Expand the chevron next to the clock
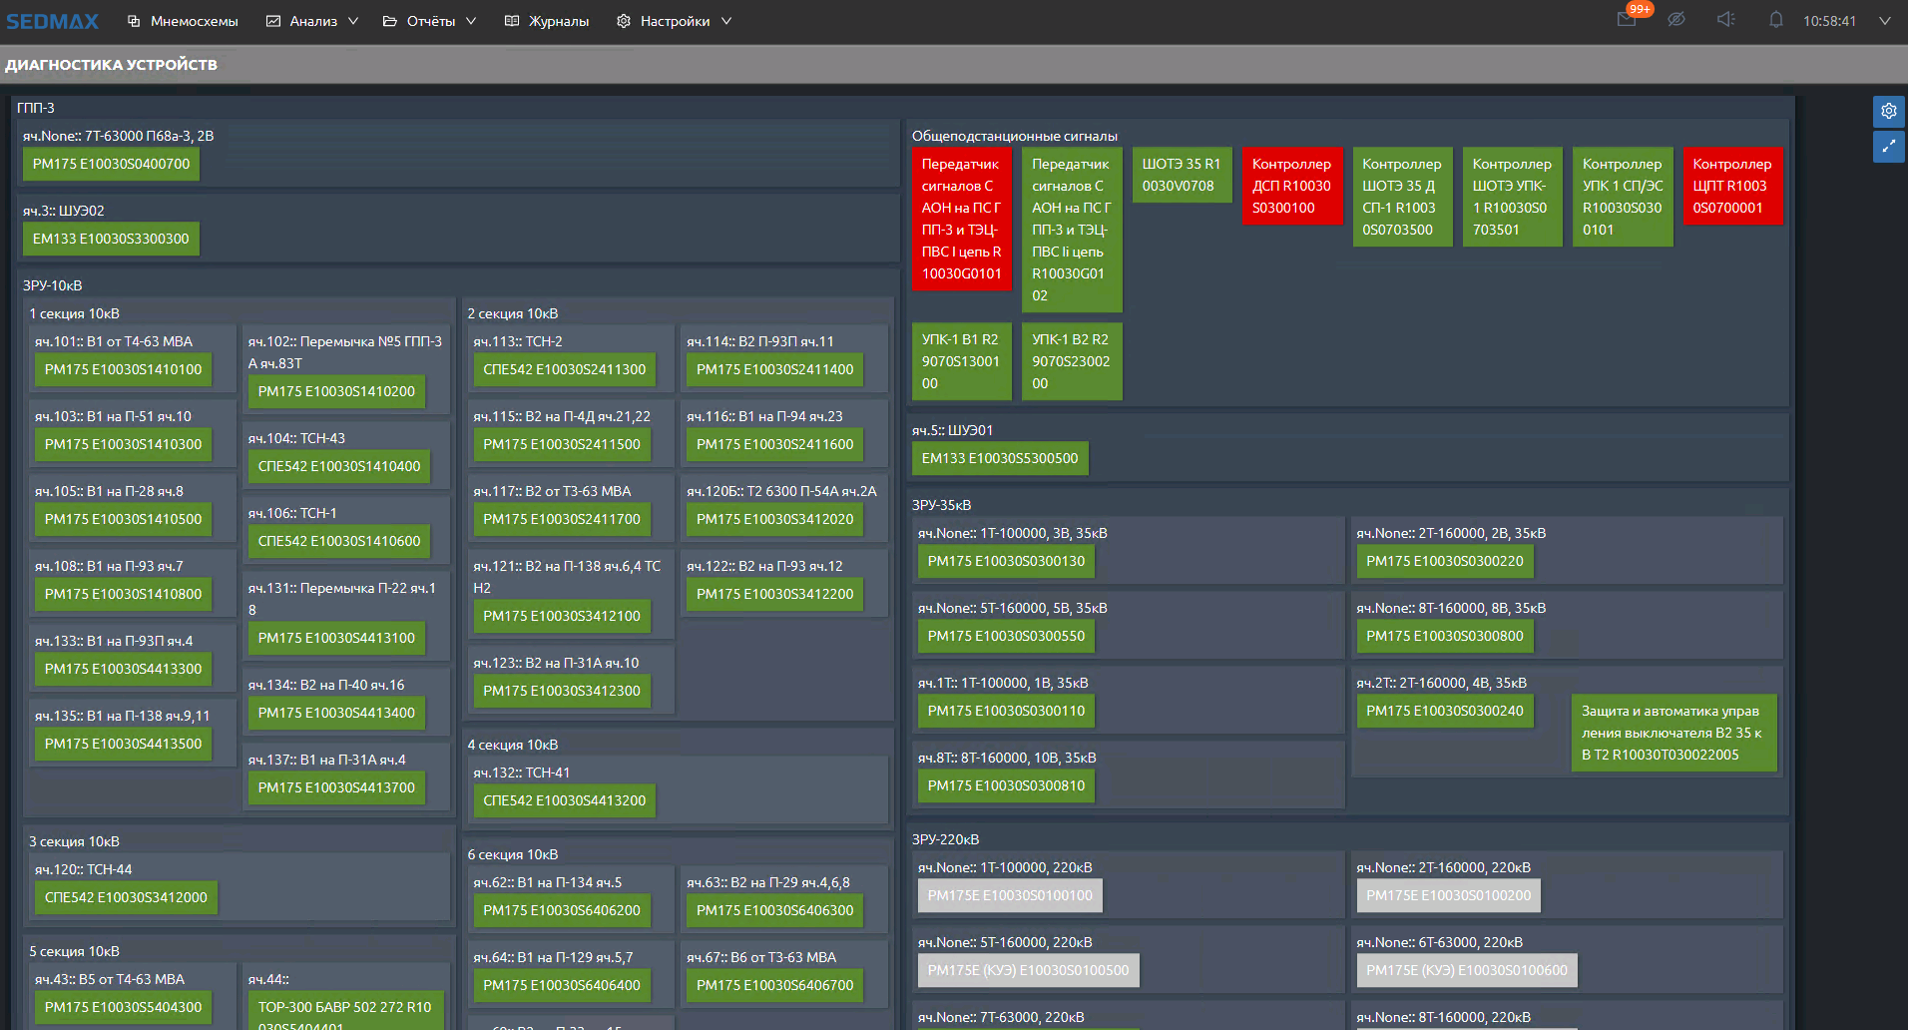Screen dimensions: 1908x1030 click(1884, 21)
